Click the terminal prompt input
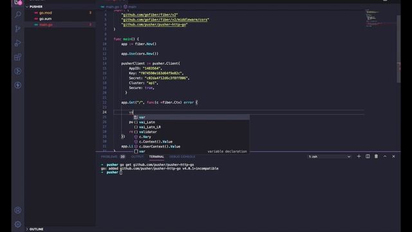The width and height of the screenshot is (412, 232). 121,172
